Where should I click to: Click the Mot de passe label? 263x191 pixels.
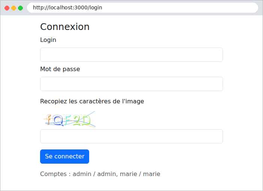tap(60, 69)
